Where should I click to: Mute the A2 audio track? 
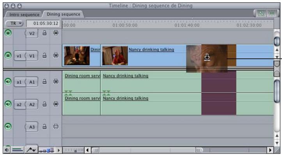click(8, 104)
